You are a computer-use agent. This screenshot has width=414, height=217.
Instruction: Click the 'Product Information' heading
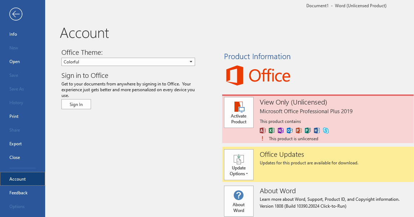pyautogui.click(x=257, y=56)
